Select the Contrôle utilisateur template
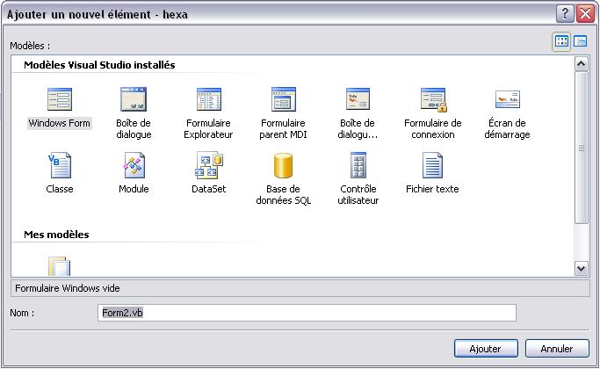The image size is (600, 369). point(358,165)
